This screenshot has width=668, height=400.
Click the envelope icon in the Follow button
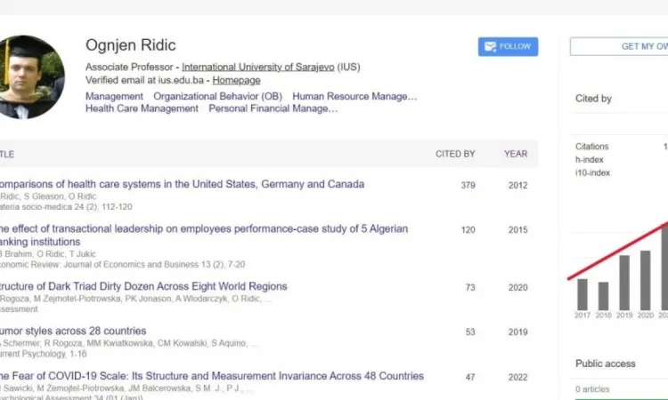pos(490,47)
